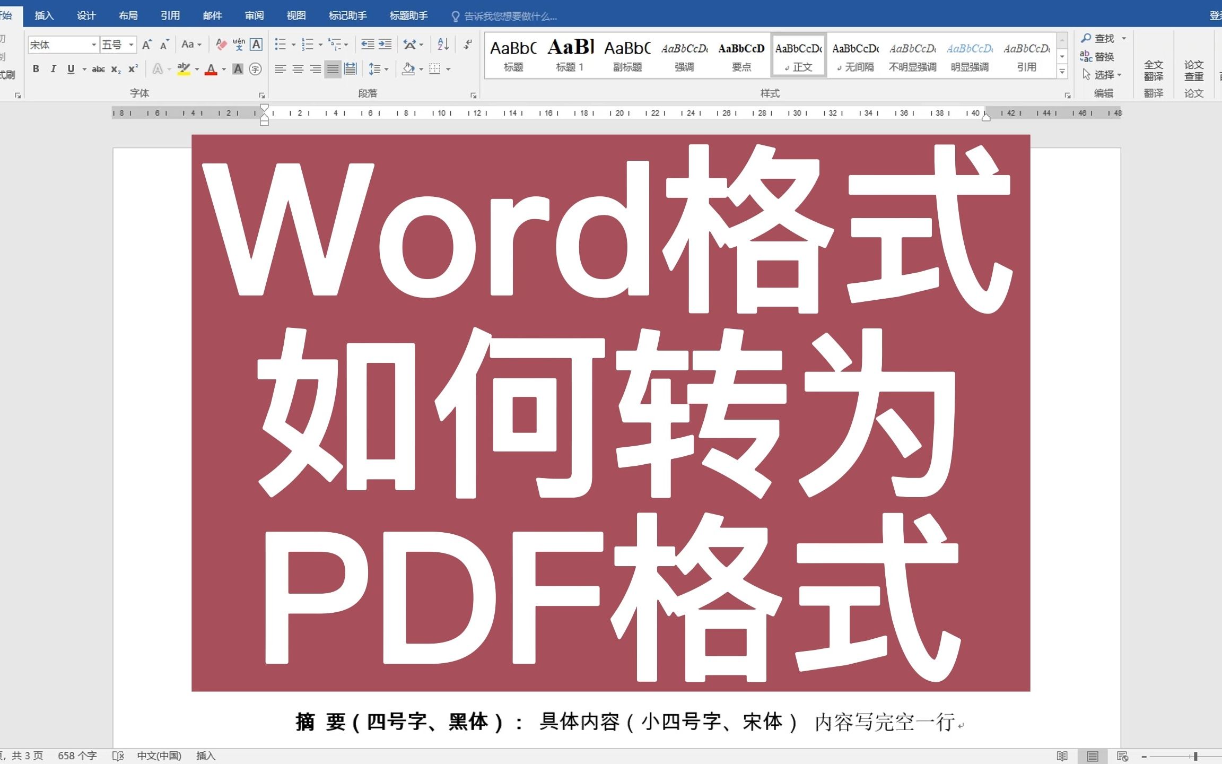Viewport: 1222px width, 764px height.
Task: Toggle italic formatting
Action: [53, 69]
